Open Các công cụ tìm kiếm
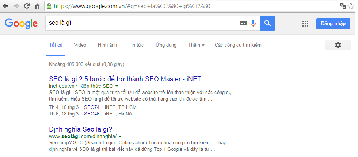 click(x=238, y=45)
